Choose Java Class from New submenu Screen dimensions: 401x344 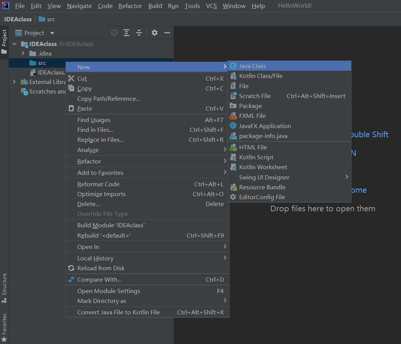click(252, 66)
